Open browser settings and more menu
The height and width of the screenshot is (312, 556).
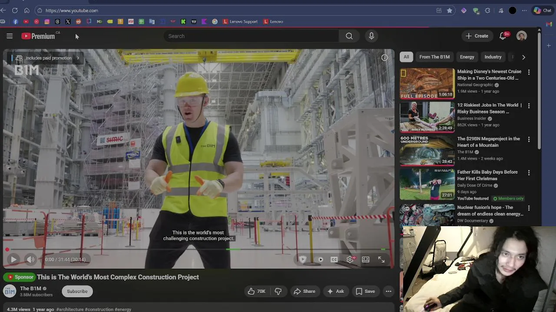click(524, 10)
